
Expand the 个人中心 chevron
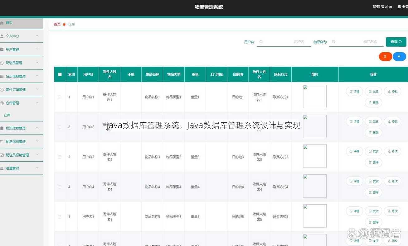pyautogui.click(x=37, y=36)
